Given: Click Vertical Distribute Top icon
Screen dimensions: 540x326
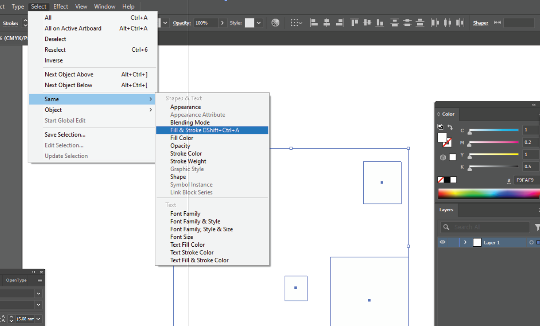Looking at the screenshot, I should click(395, 23).
